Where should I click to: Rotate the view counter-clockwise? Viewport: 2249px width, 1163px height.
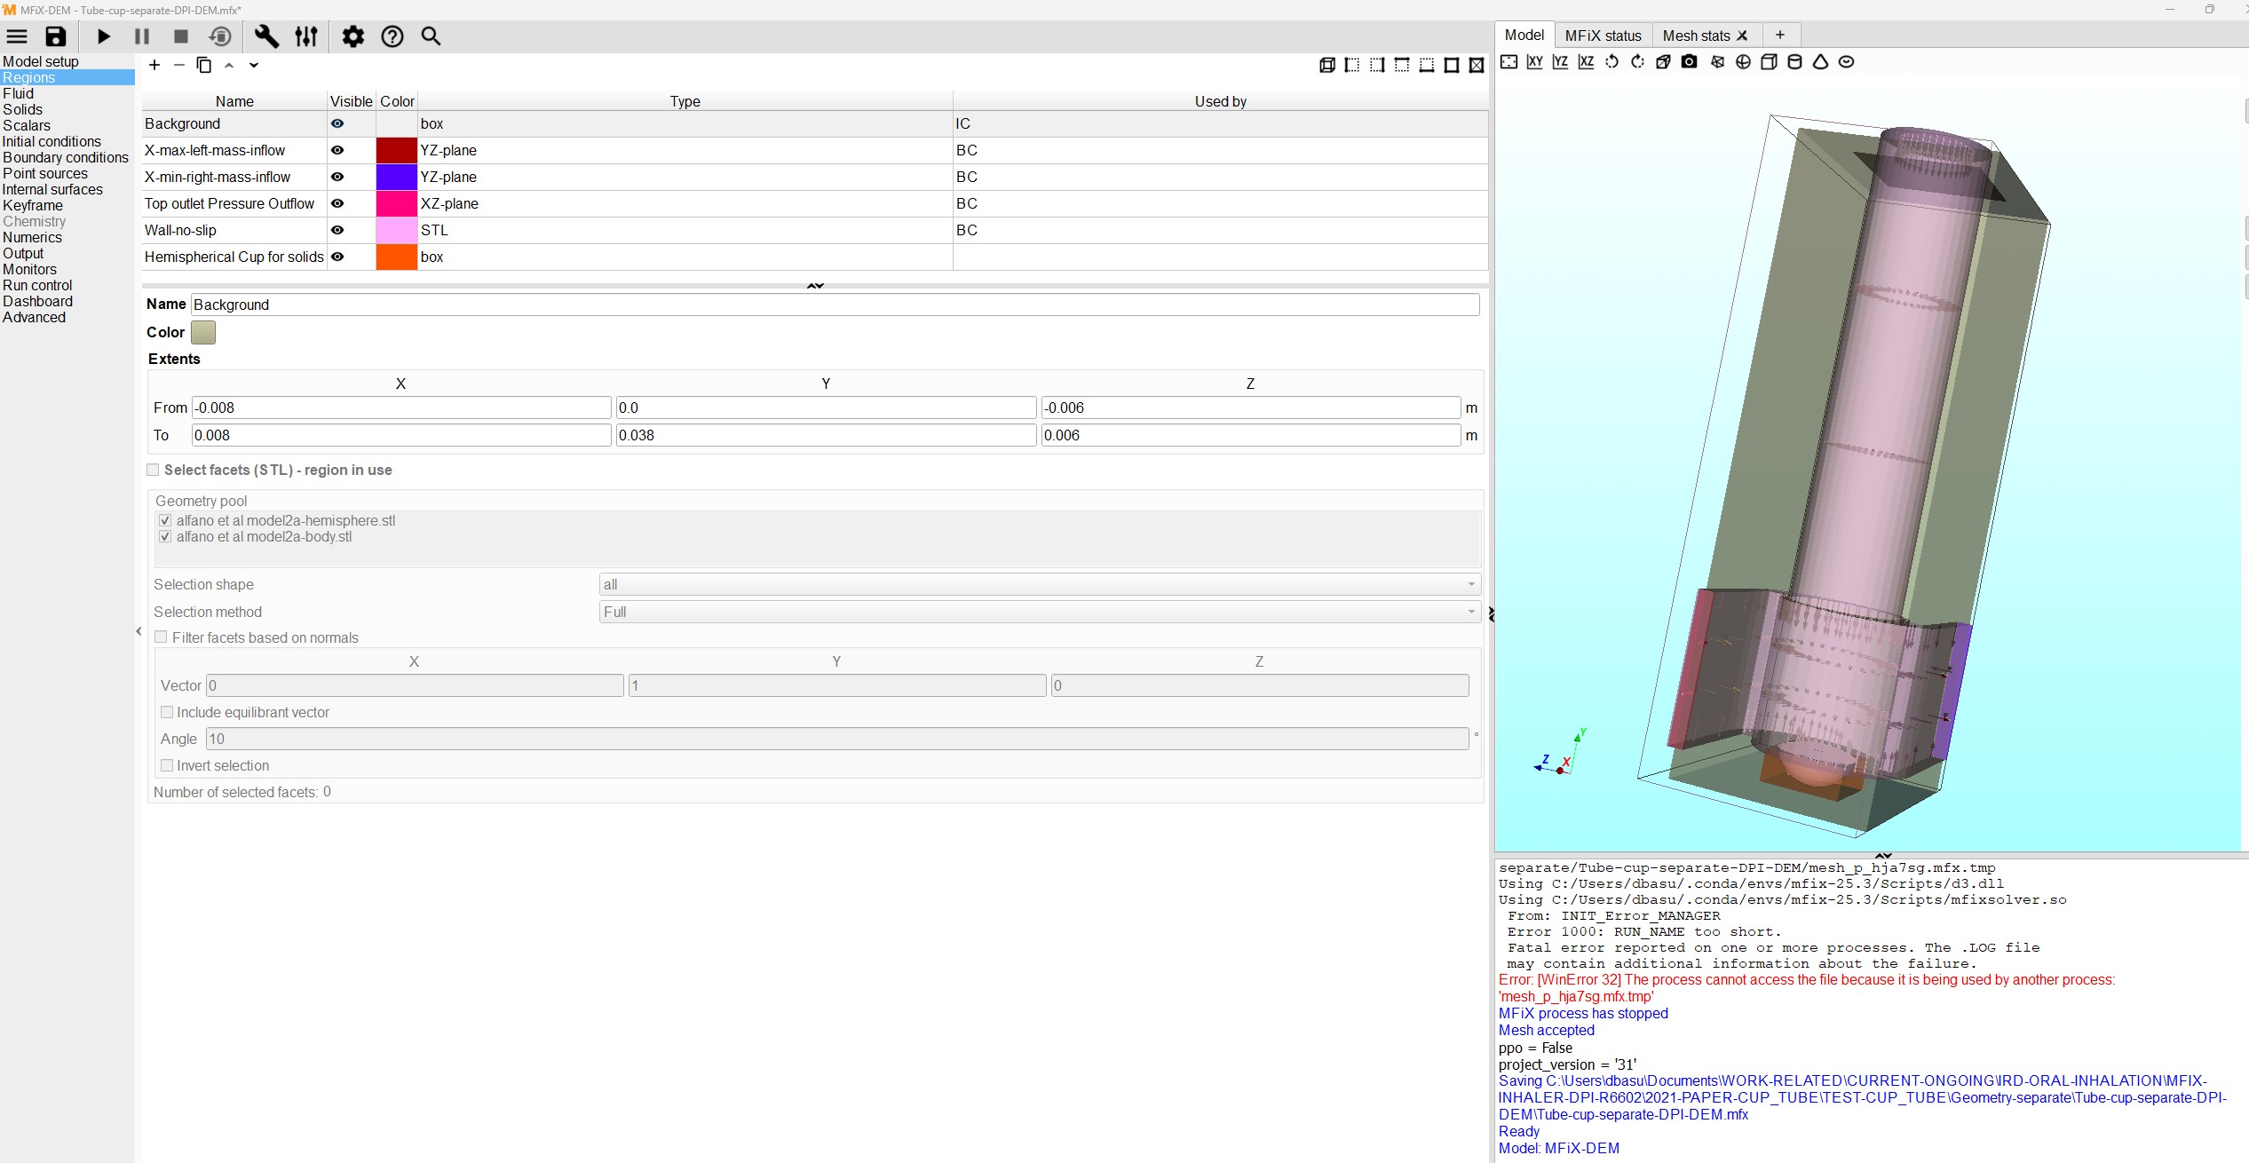[1612, 62]
